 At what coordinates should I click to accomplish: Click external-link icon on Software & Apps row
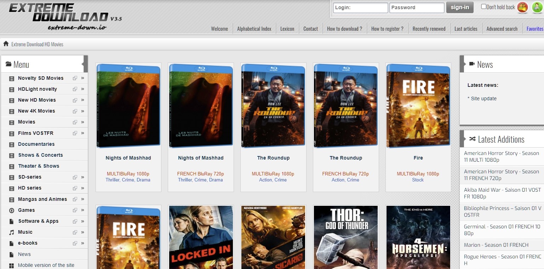pos(75,221)
